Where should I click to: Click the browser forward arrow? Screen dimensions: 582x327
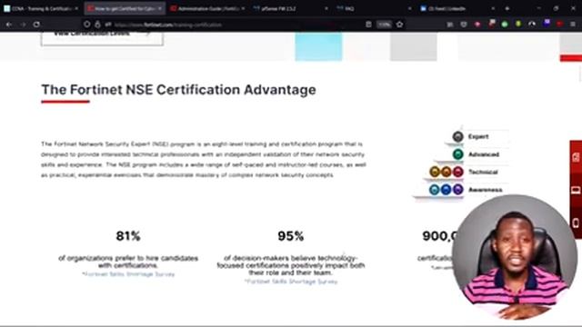(23, 25)
